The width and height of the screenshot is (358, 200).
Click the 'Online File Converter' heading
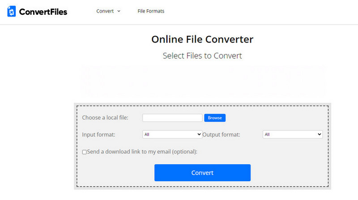[x=202, y=39]
